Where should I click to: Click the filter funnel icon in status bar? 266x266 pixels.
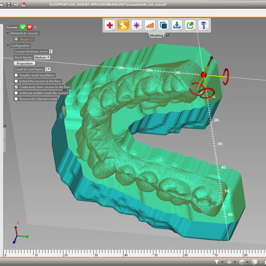coord(217,262)
